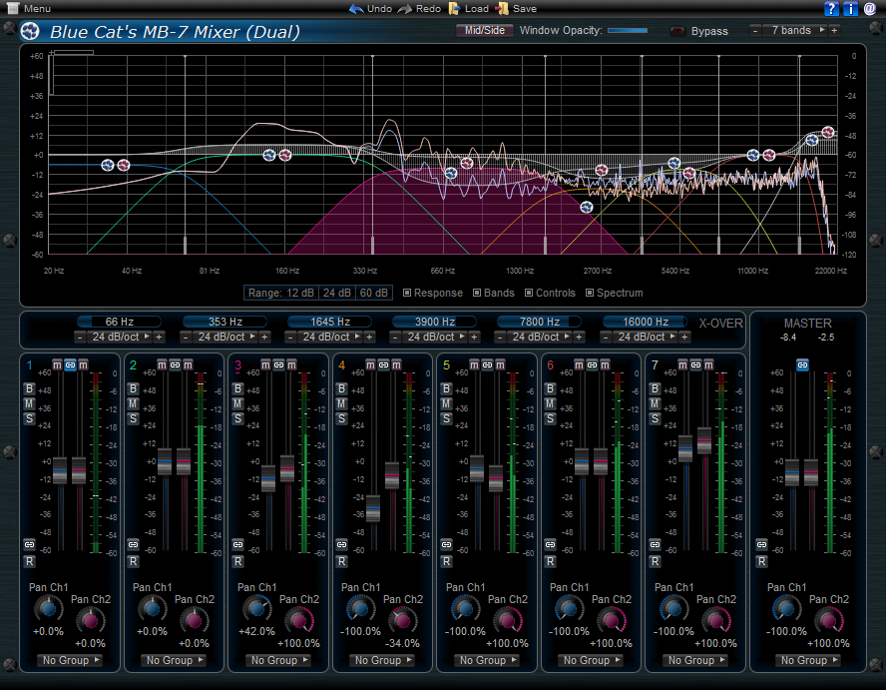Toggle the top link icon in band 6
The width and height of the screenshot is (886, 690).
pyautogui.click(x=593, y=365)
